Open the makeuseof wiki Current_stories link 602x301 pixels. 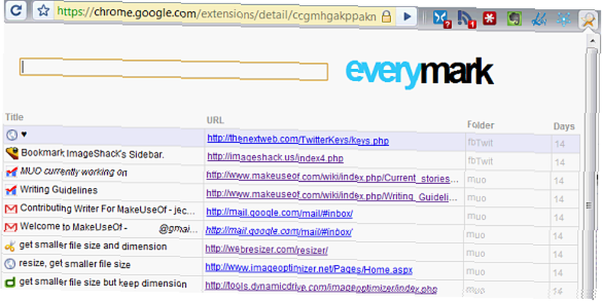(x=332, y=177)
